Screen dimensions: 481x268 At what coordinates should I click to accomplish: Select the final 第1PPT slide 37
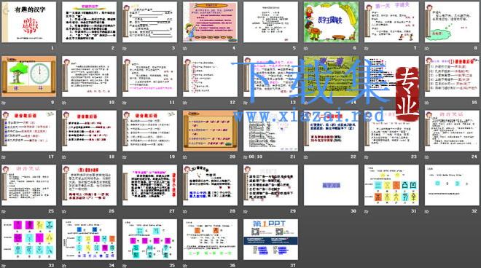click(270, 239)
